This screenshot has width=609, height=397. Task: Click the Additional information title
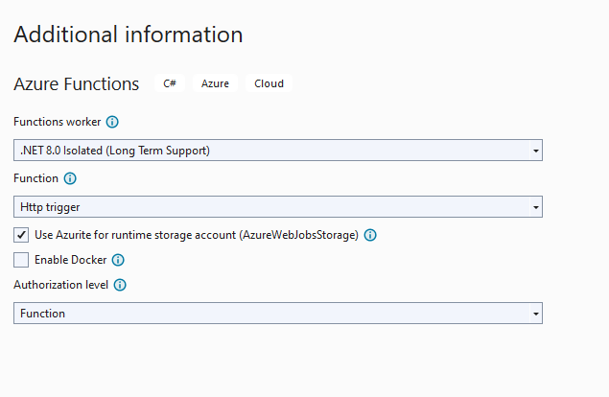(x=129, y=35)
